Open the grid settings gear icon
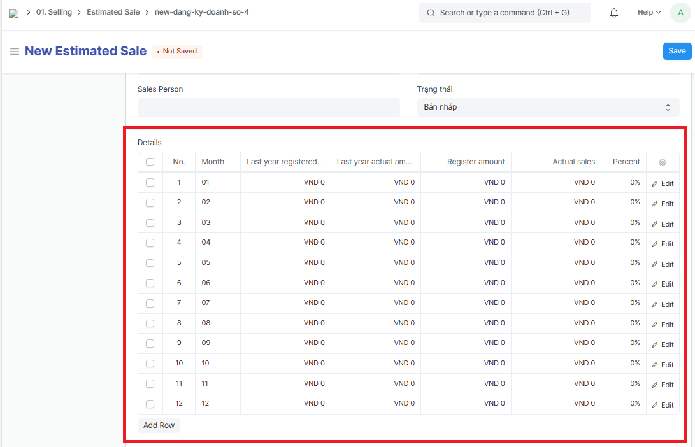The width and height of the screenshot is (695, 447). pyautogui.click(x=663, y=162)
